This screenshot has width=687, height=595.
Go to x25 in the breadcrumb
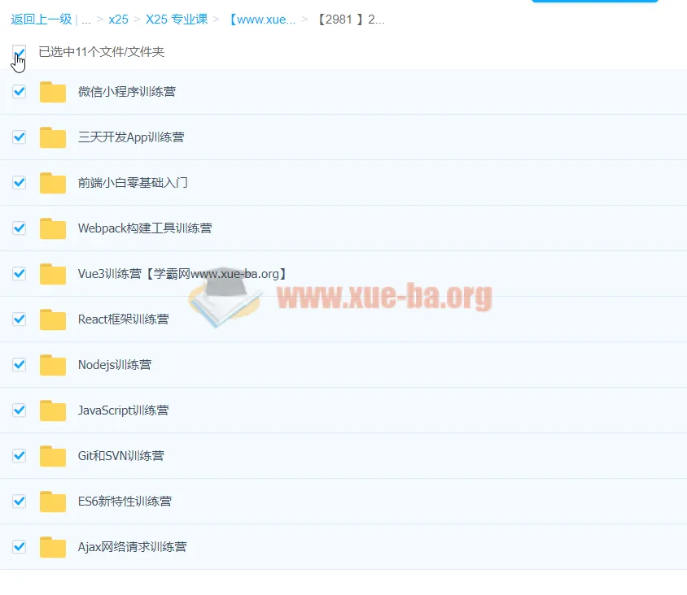pyautogui.click(x=118, y=20)
